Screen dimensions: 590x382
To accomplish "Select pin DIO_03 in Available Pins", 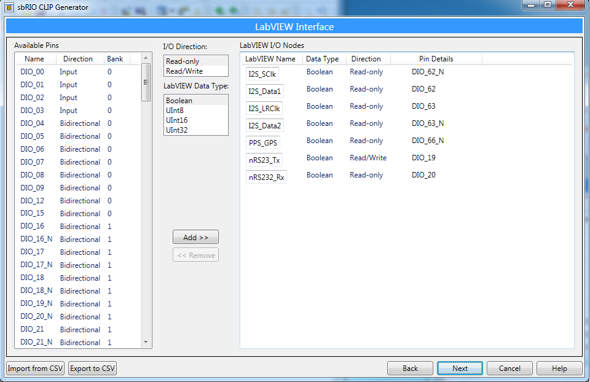I will [x=78, y=111].
